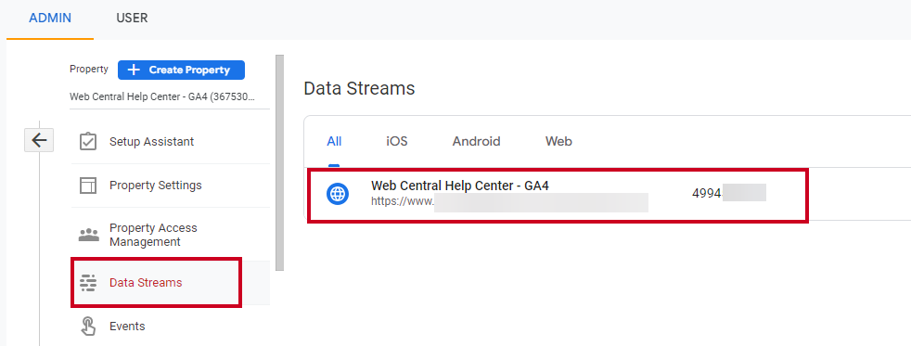Switch to the USER tab
Viewport: 911px width, 346px height.
tap(132, 18)
